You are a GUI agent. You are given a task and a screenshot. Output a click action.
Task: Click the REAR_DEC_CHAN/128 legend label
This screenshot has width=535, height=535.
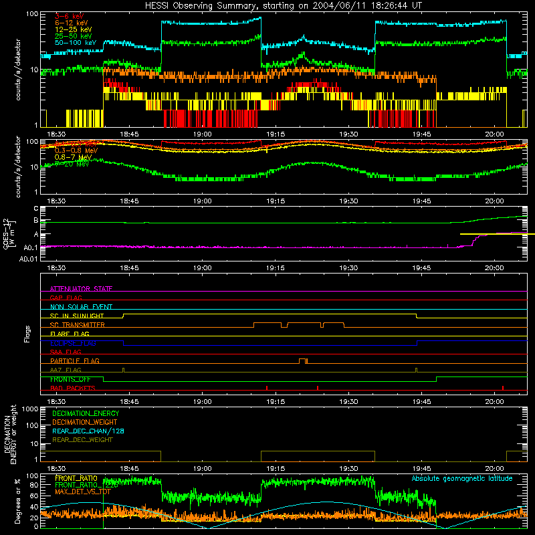tap(88, 431)
